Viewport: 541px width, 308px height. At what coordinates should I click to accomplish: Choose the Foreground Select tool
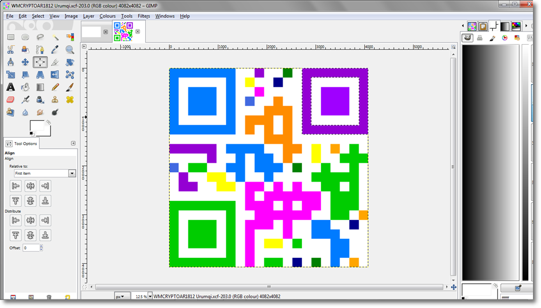25,50
